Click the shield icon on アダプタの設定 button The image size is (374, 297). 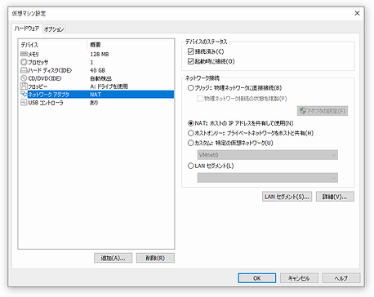coord(303,111)
